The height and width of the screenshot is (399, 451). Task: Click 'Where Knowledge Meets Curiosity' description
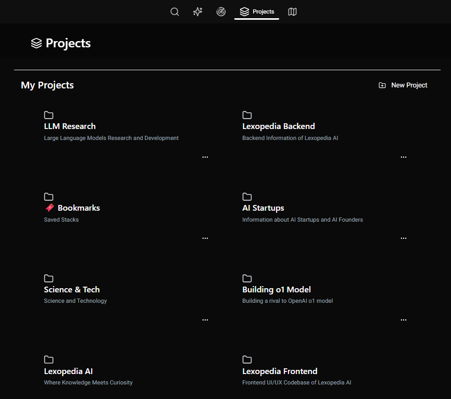[x=89, y=382]
